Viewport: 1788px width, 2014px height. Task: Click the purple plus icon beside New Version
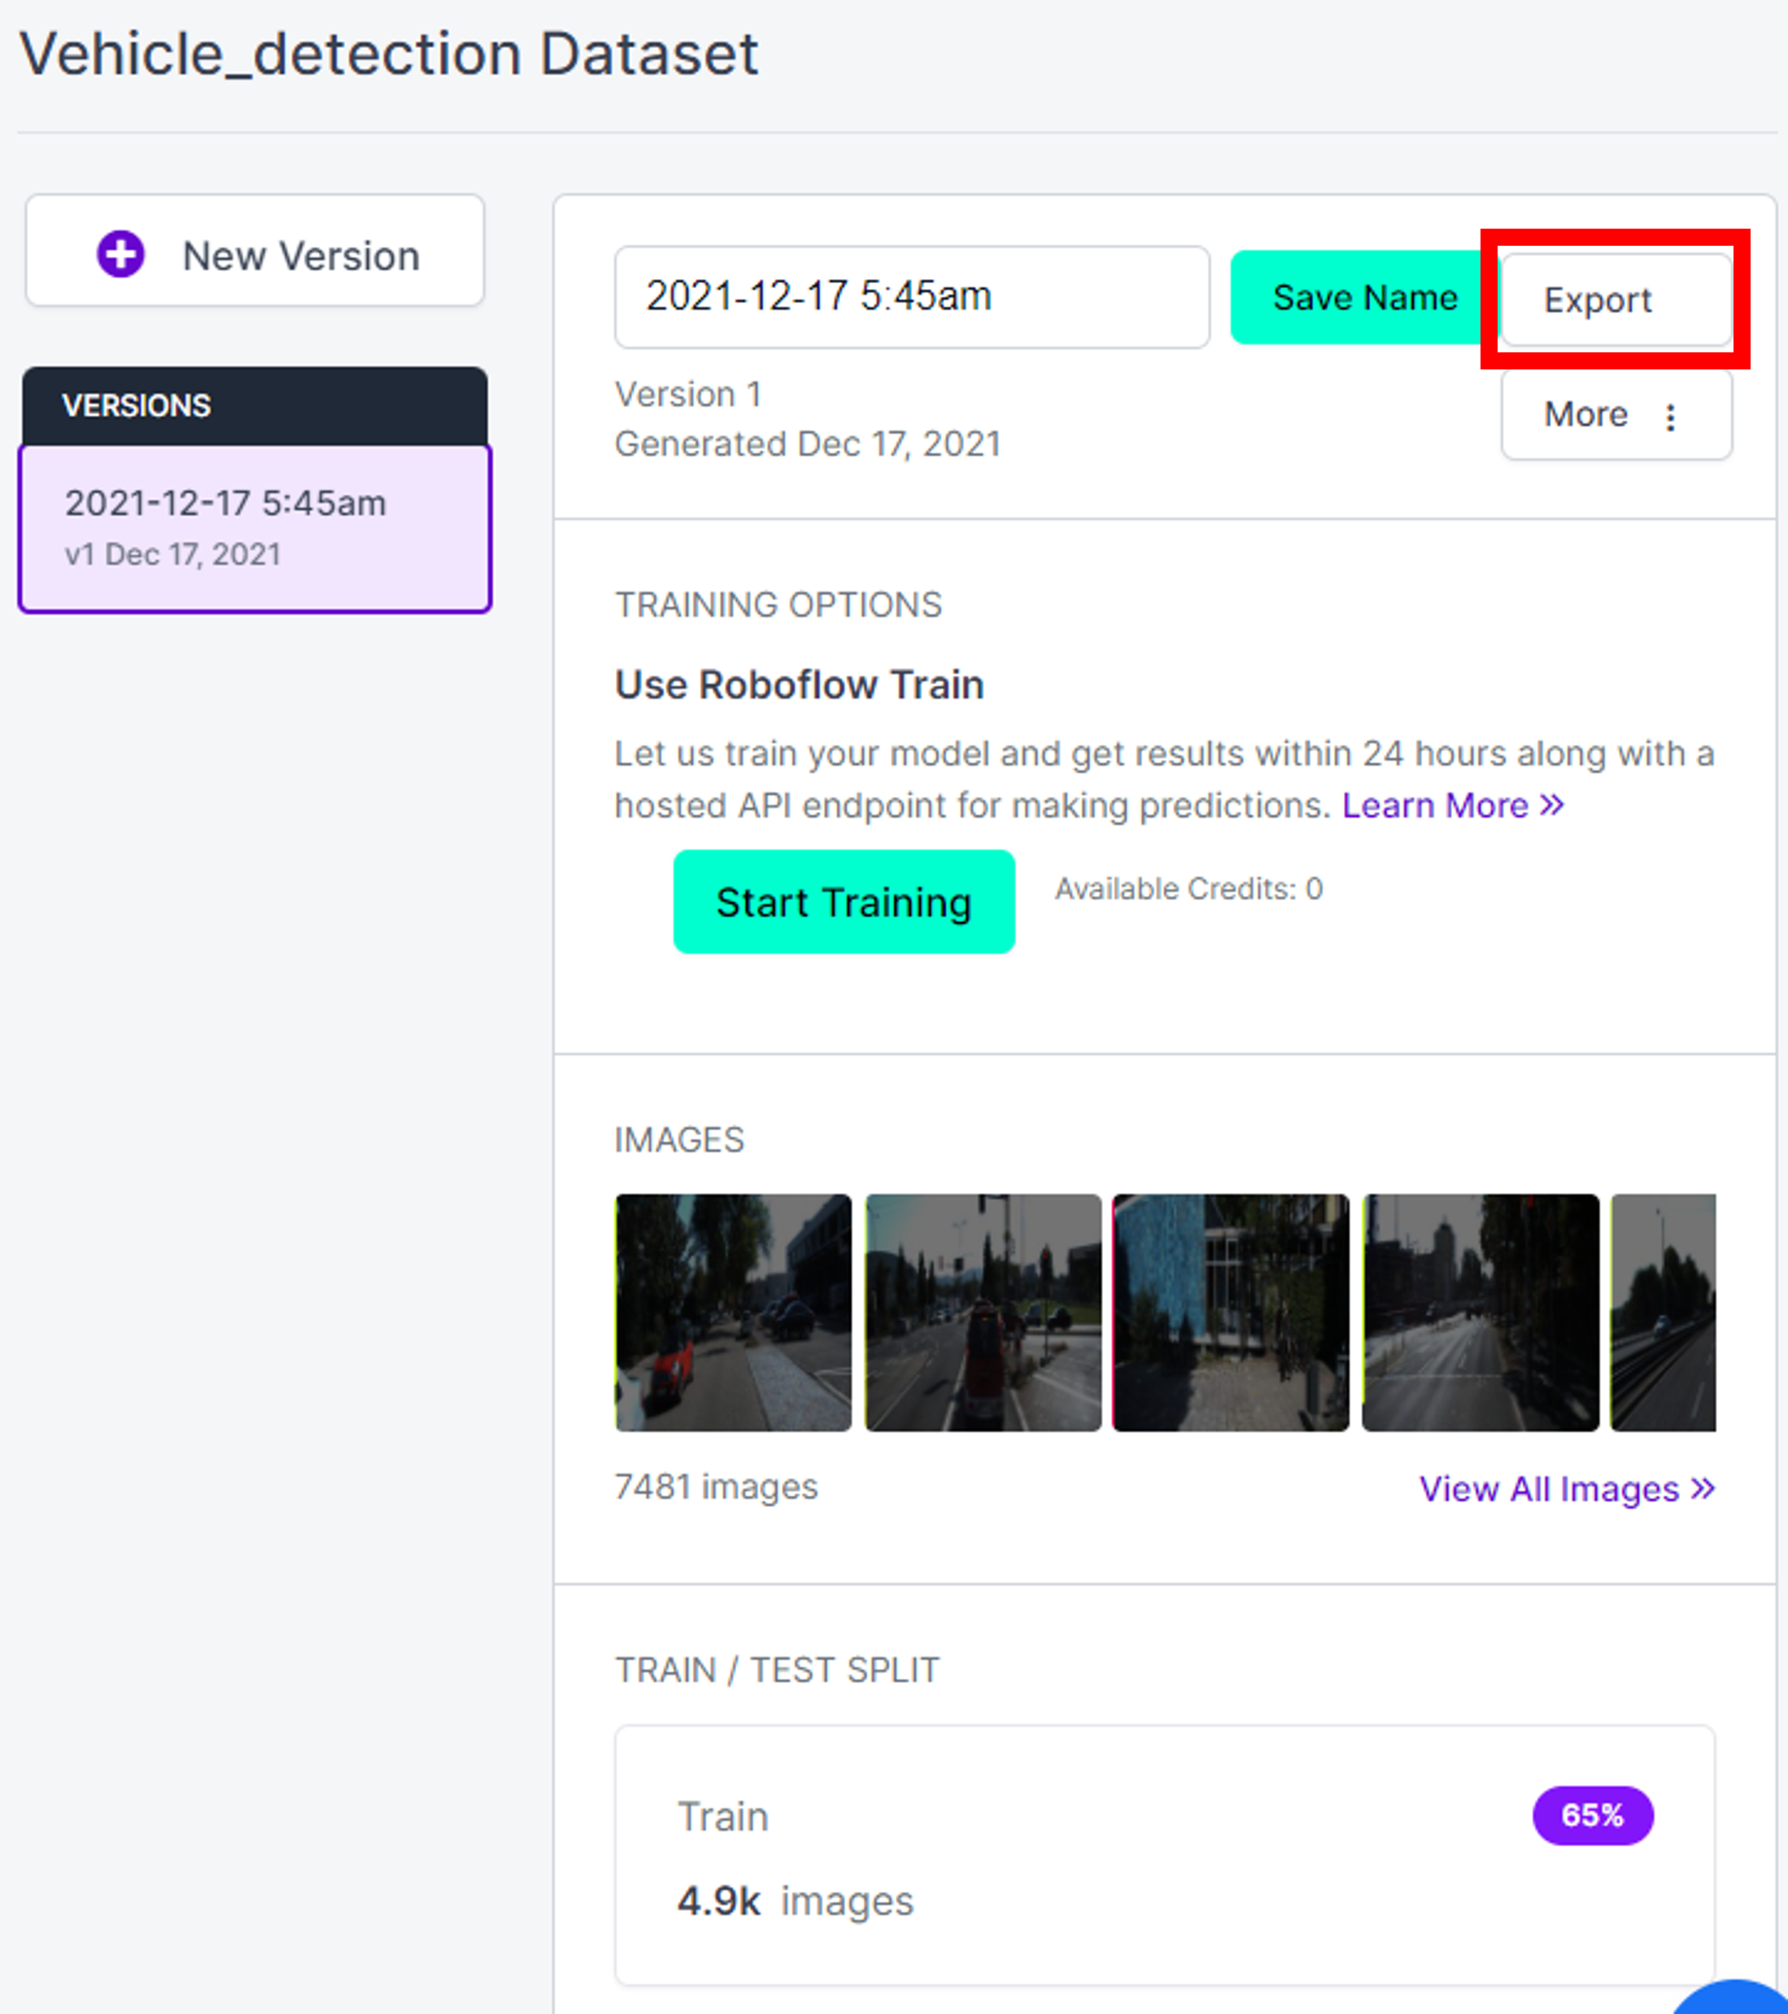(120, 254)
